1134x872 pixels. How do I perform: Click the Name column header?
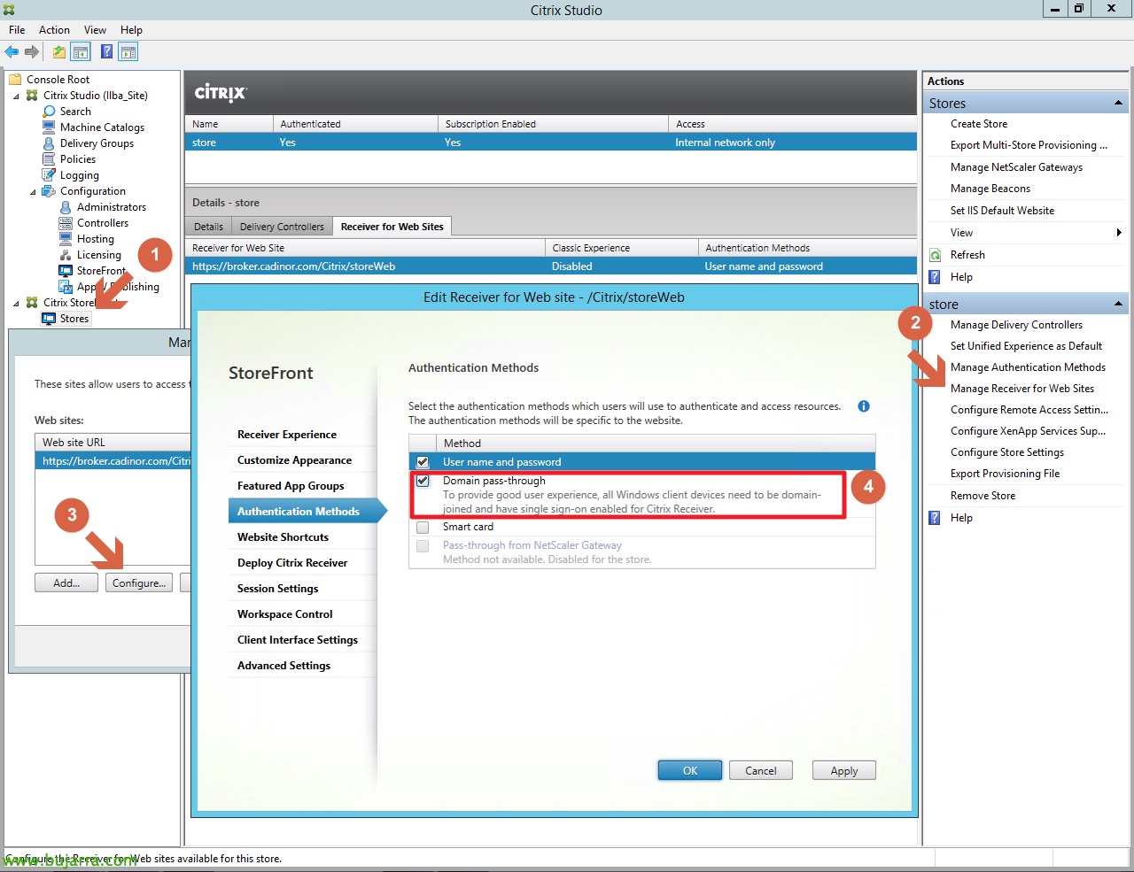229,124
